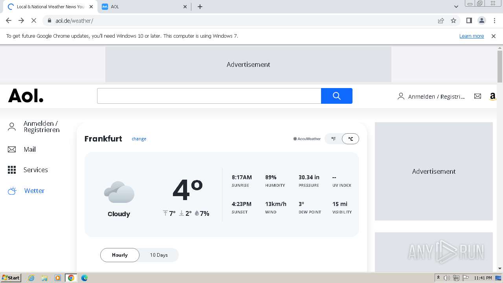View site information lock icon

(x=50, y=20)
